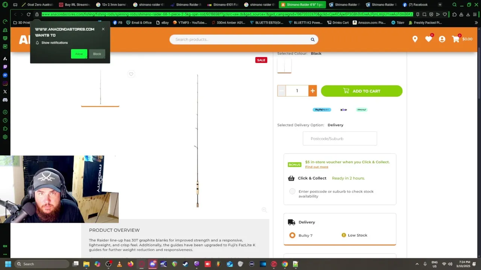Open sidebar settings gear icon
Viewport: 481px width, 270px height.
click(5, 137)
